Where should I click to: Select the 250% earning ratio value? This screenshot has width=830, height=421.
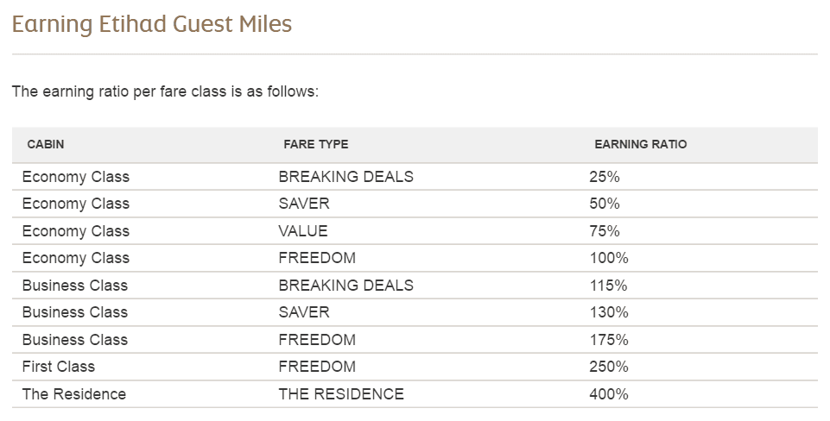click(x=609, y=367)
